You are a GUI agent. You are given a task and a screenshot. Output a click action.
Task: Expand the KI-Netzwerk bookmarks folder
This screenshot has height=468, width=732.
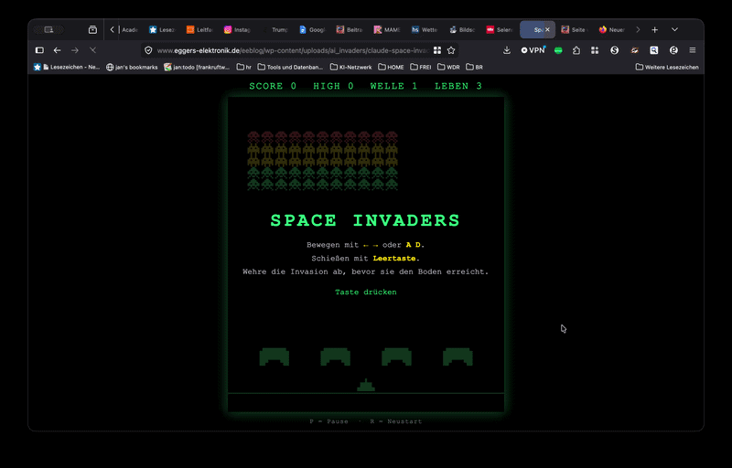[351, 67]
